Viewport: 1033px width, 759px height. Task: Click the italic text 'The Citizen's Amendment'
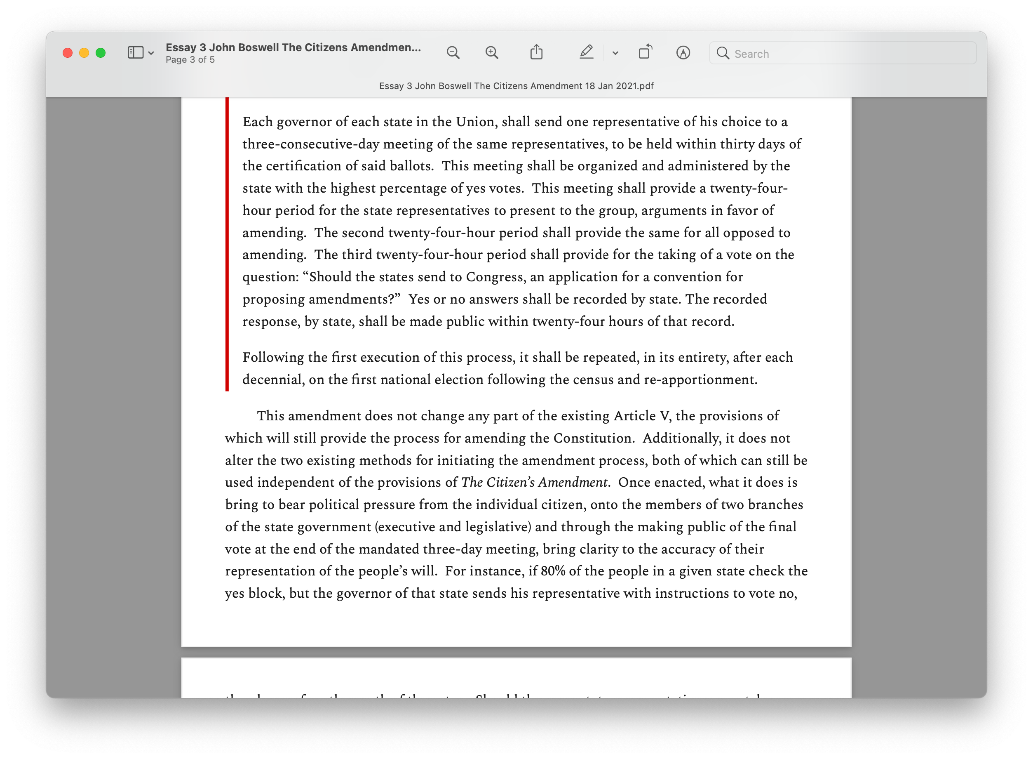point(534,482)
